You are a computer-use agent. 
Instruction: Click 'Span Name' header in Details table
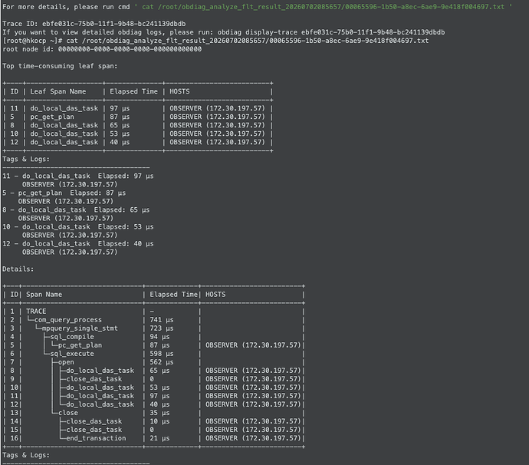[x=44, y=295]
